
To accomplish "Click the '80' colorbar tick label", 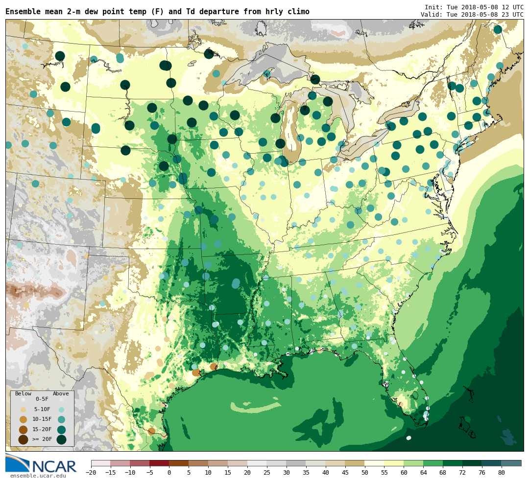I will tap(502, 473).
